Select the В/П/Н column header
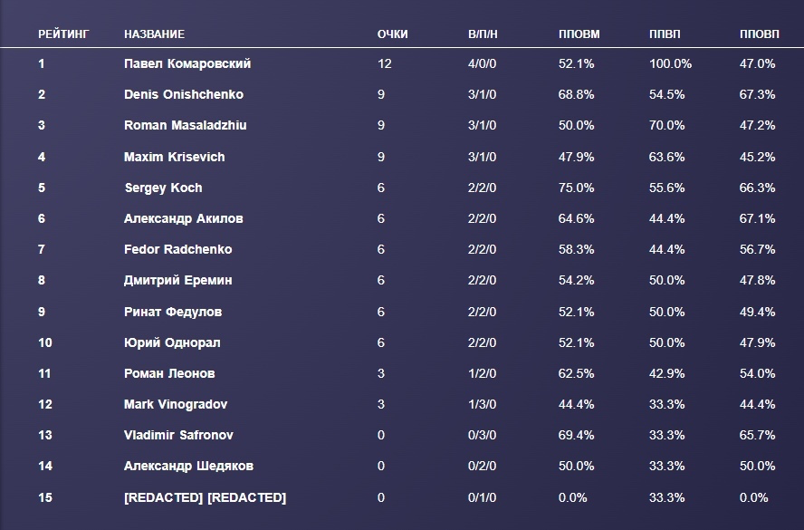 (482, 34)
